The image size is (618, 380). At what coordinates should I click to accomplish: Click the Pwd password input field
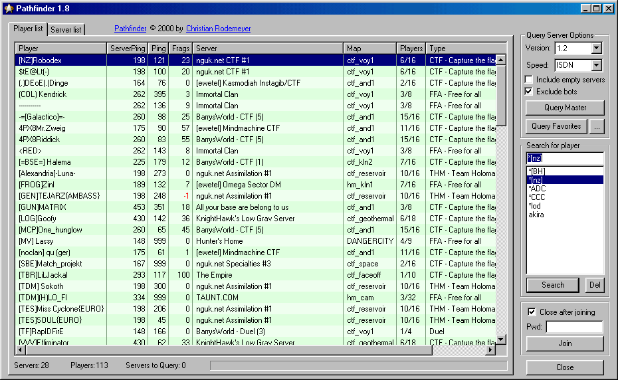pos(575,327)
